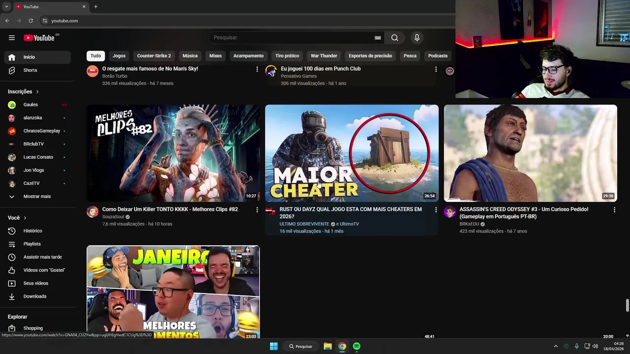Click the page vertical scrollbar thumb
Viewport: 630px width, 354px height.
(627, 305)
